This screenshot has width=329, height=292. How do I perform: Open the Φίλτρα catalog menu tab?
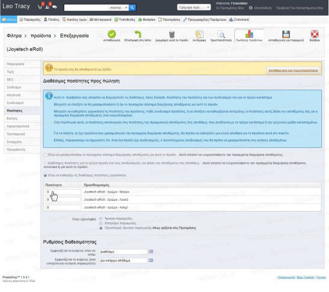pos(9,20)
